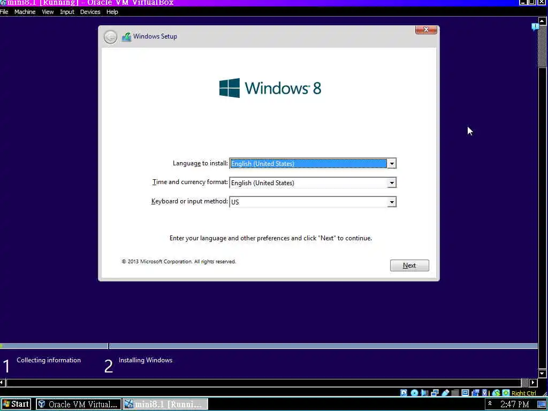The image size is (548, 411).
Task: Open the Machine menu
Action: click(25, 12)
